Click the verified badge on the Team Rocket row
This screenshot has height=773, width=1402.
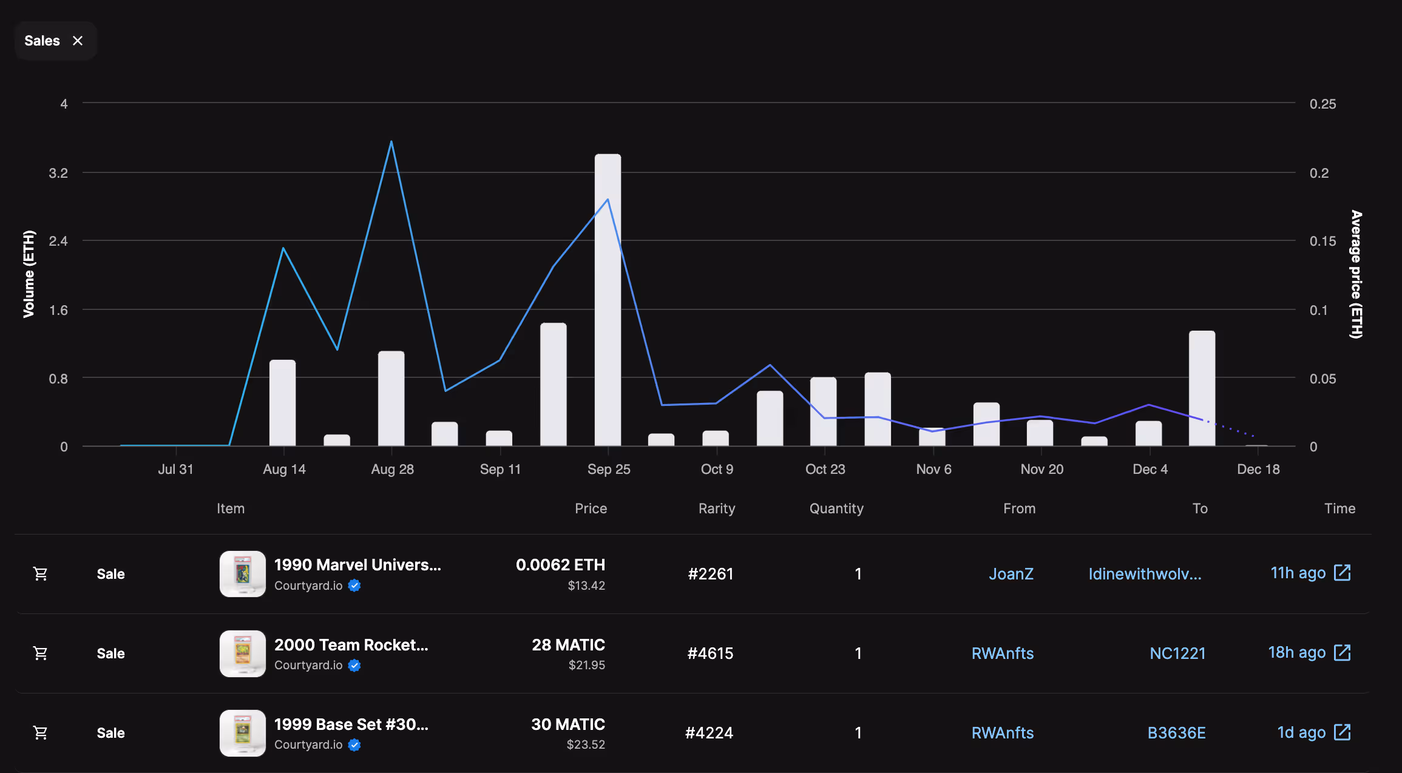355,666
